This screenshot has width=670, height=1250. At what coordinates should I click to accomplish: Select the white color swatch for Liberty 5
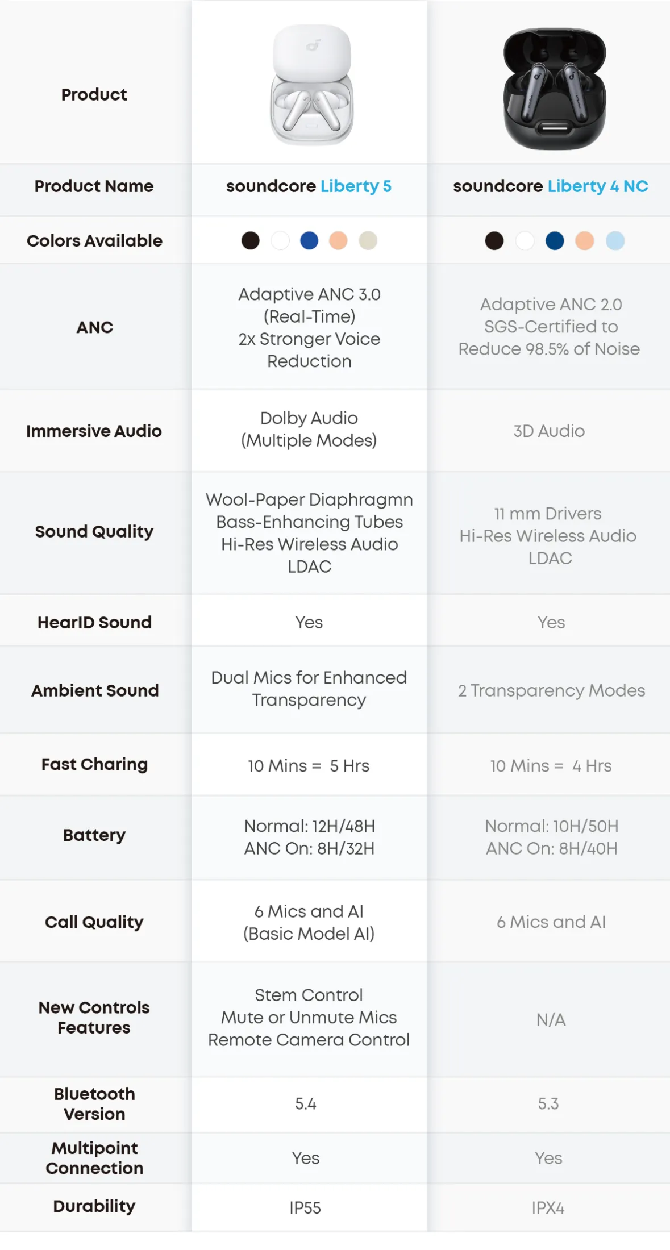[x=280, y=241]
